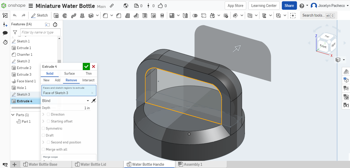
Task: Click the flip direction arrow beside Blind
Action: tap(94, 101)
